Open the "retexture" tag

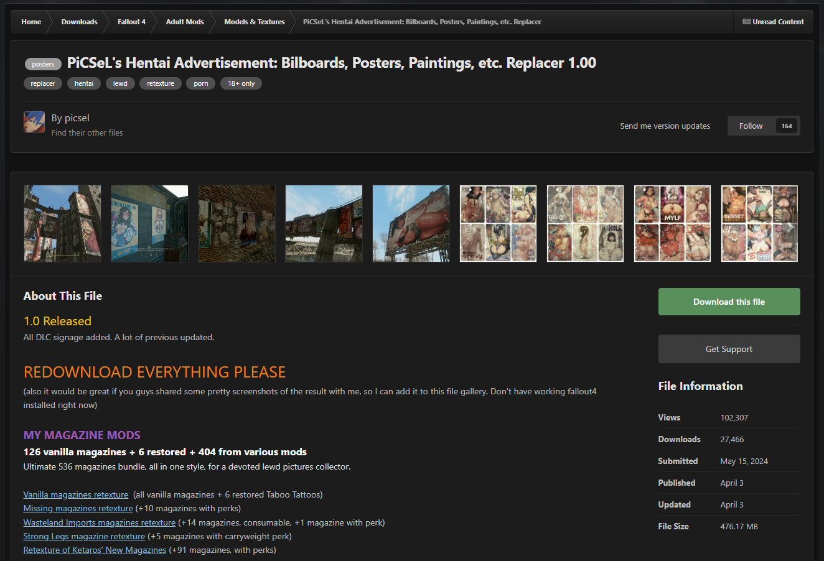[x=161, y=83]
